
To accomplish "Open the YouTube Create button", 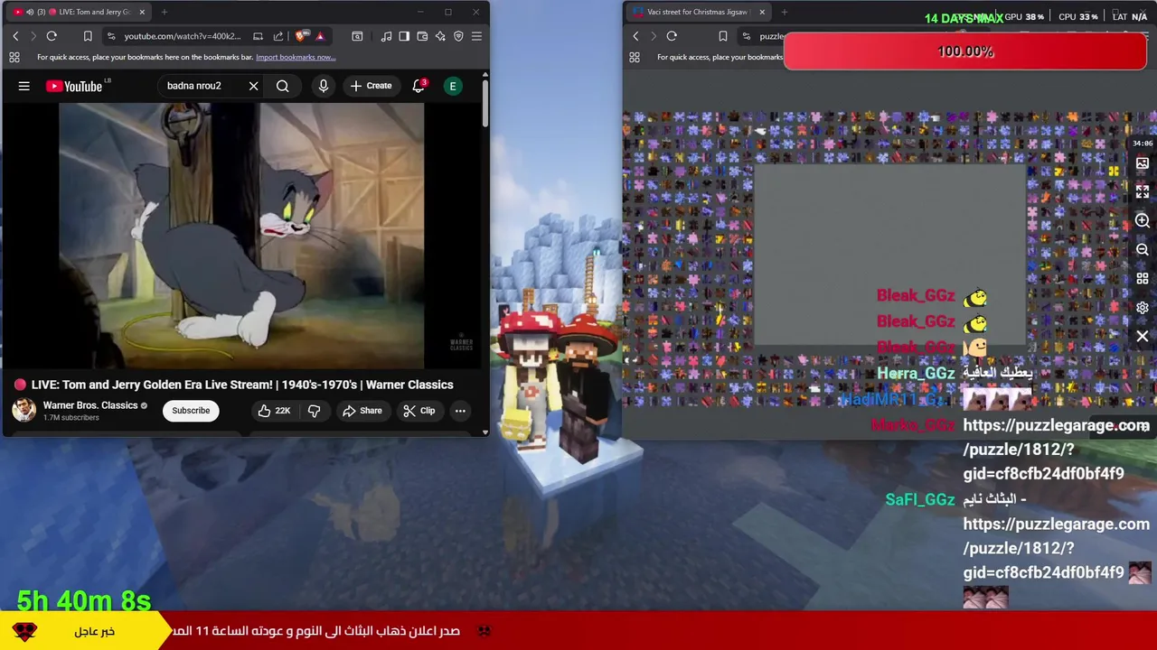I will (x=372, y=86).
